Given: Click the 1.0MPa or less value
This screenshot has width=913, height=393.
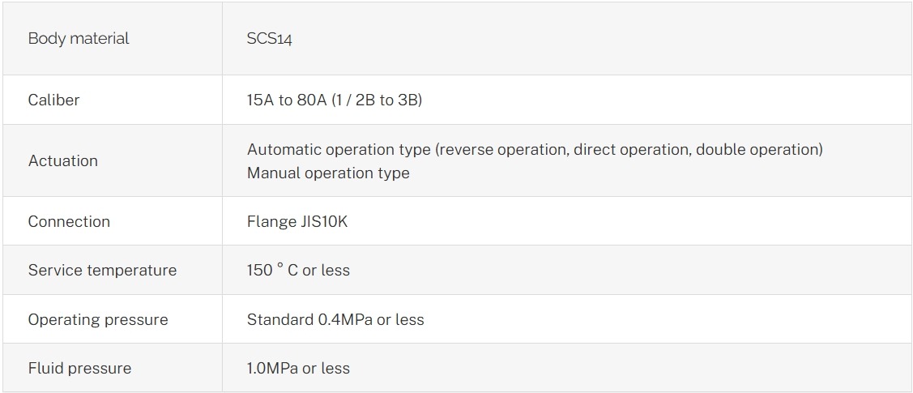Looking at the screenshot, I should 298,369.
